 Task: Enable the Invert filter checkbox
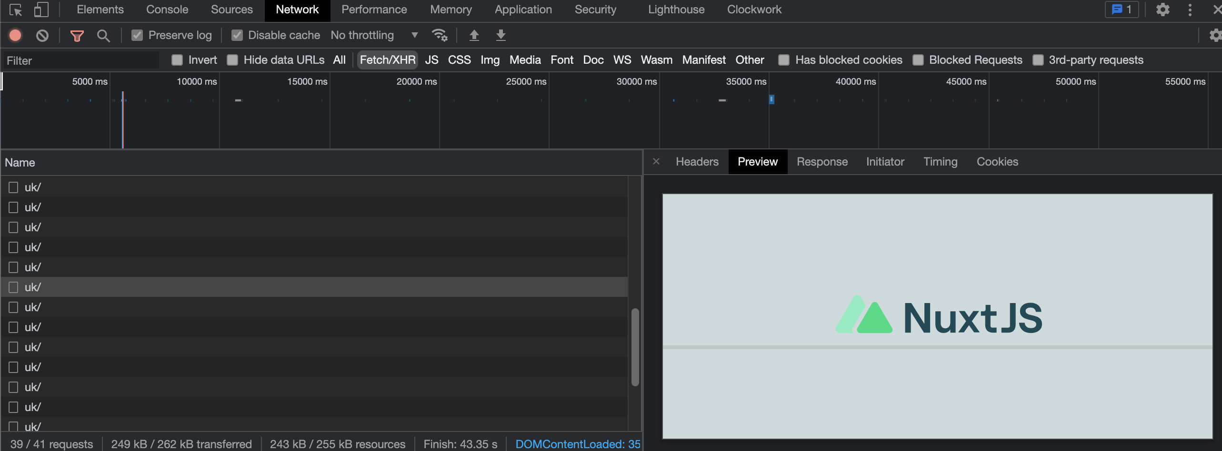pos(177,60)
